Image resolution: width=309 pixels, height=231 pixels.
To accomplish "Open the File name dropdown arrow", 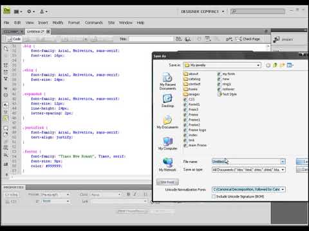I will click(283, 162).
